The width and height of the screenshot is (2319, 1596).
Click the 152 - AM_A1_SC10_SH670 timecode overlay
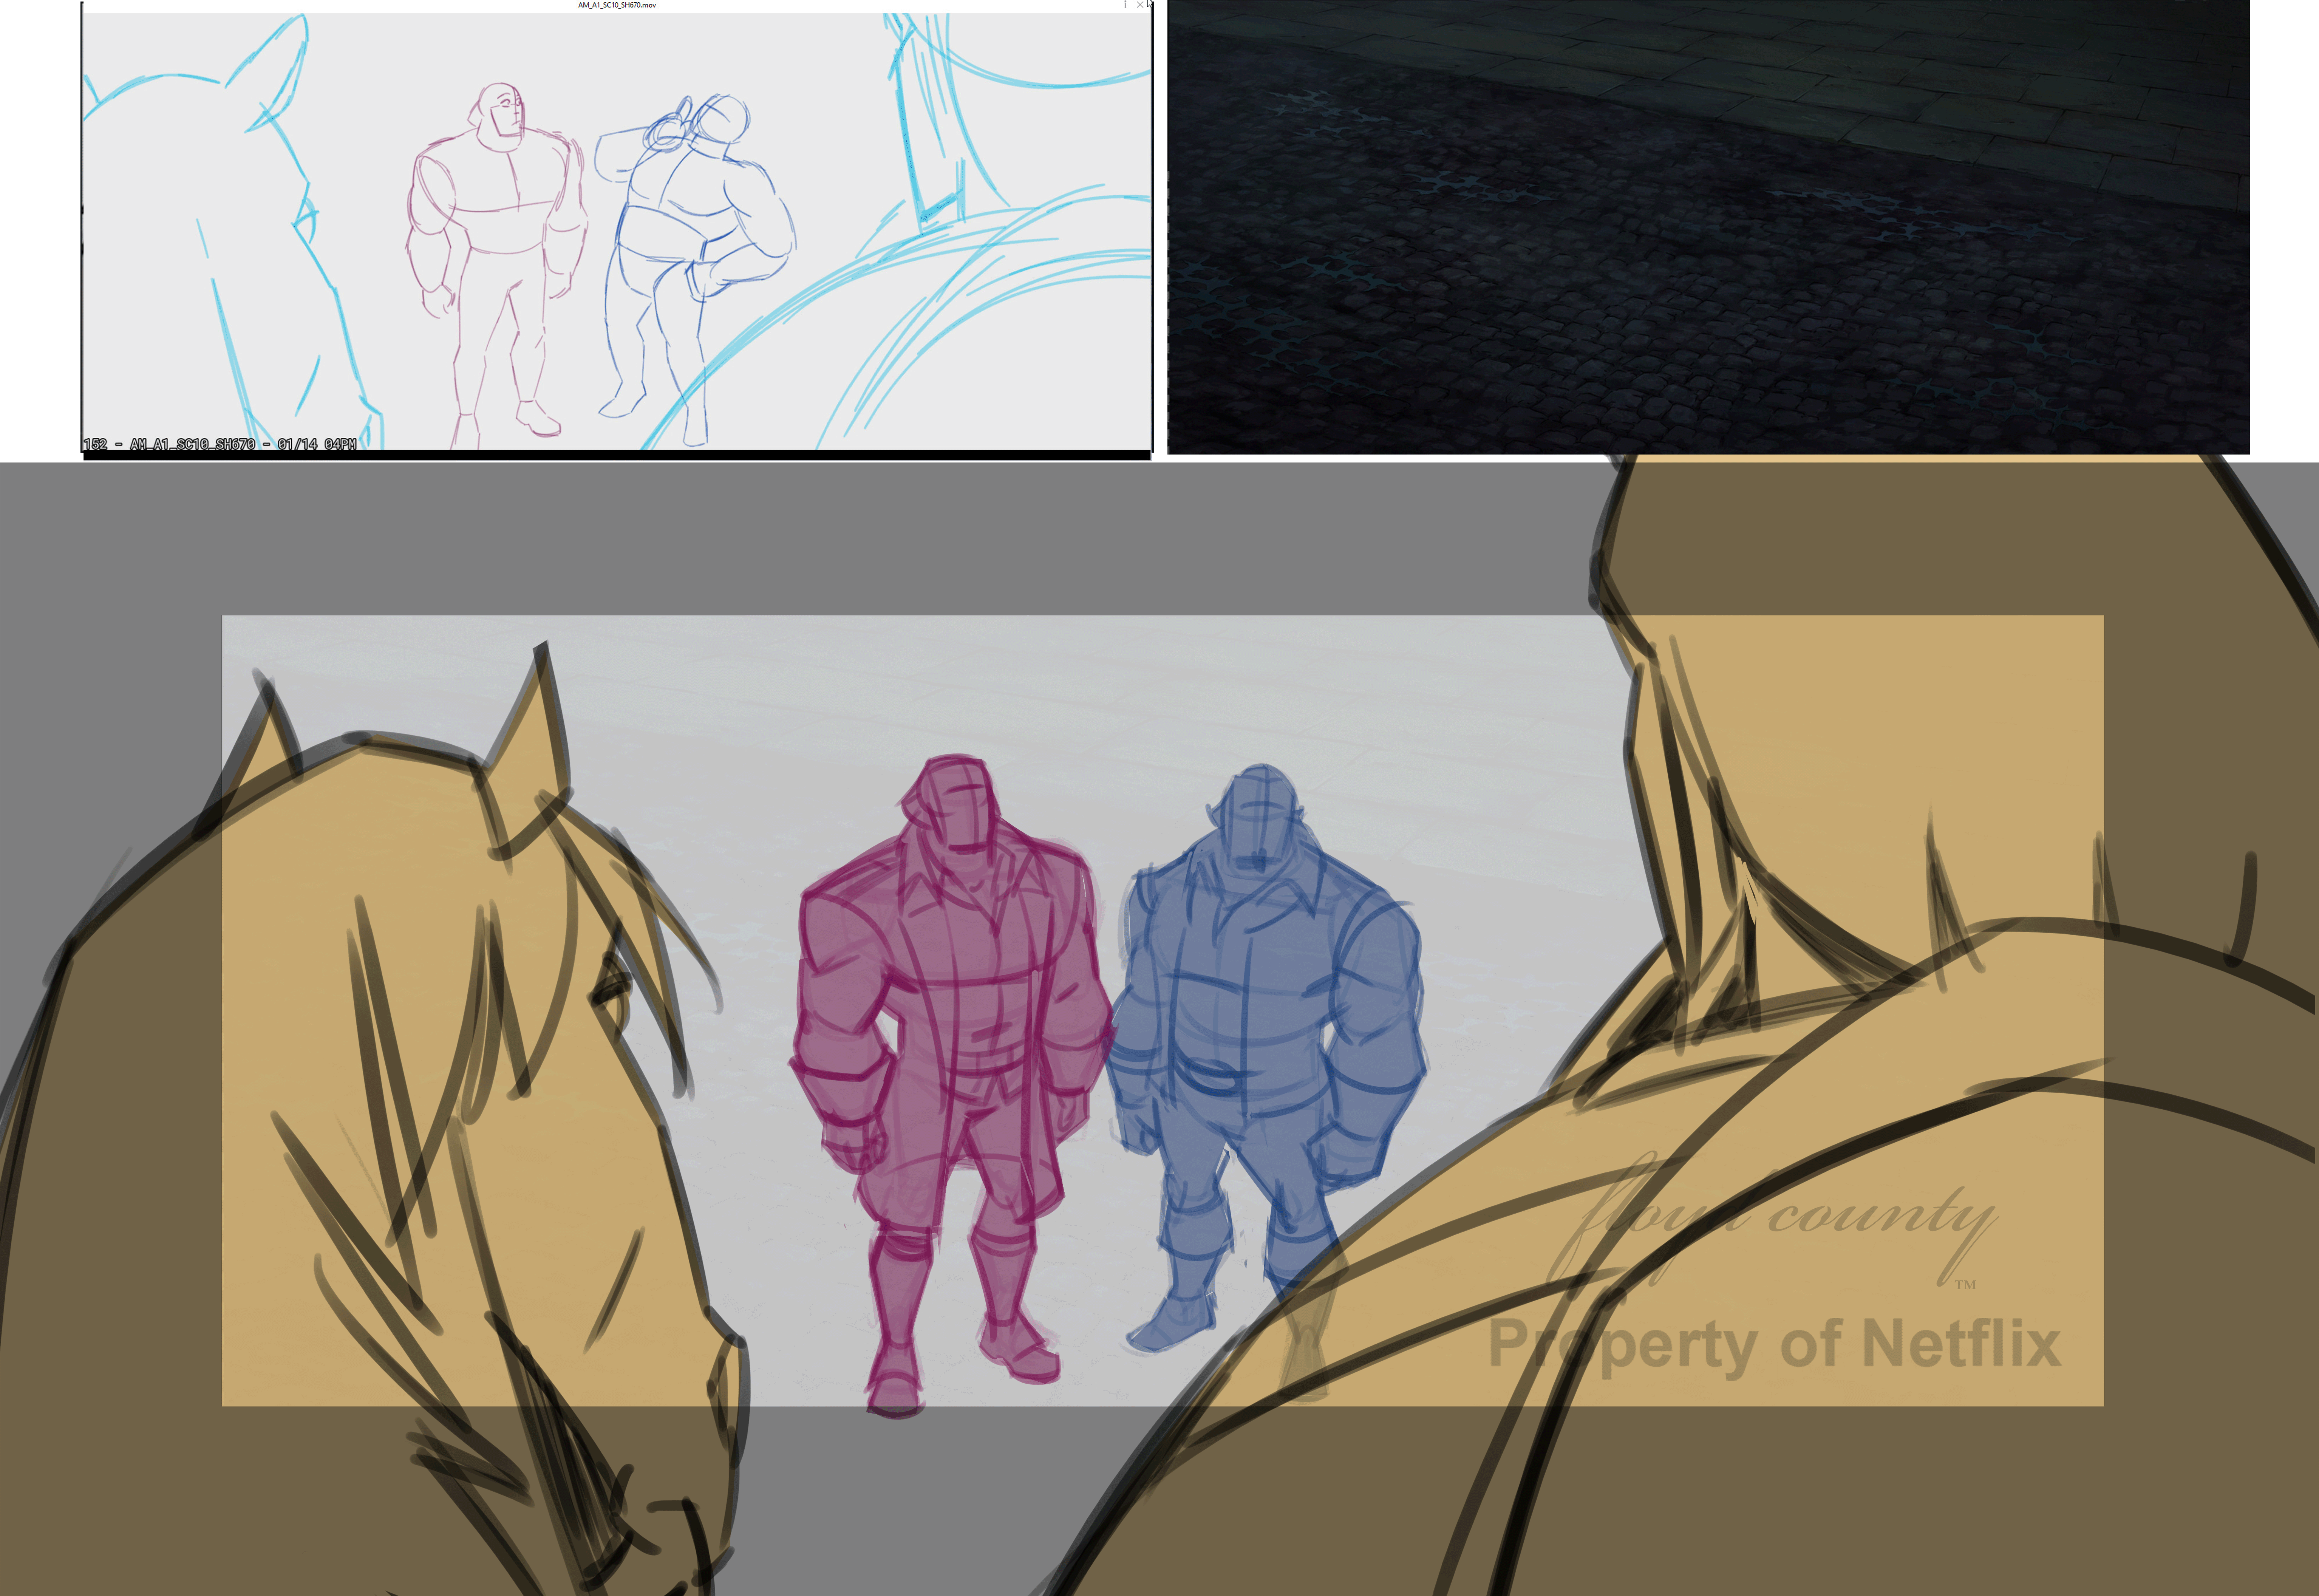click(x=219, y=444)
